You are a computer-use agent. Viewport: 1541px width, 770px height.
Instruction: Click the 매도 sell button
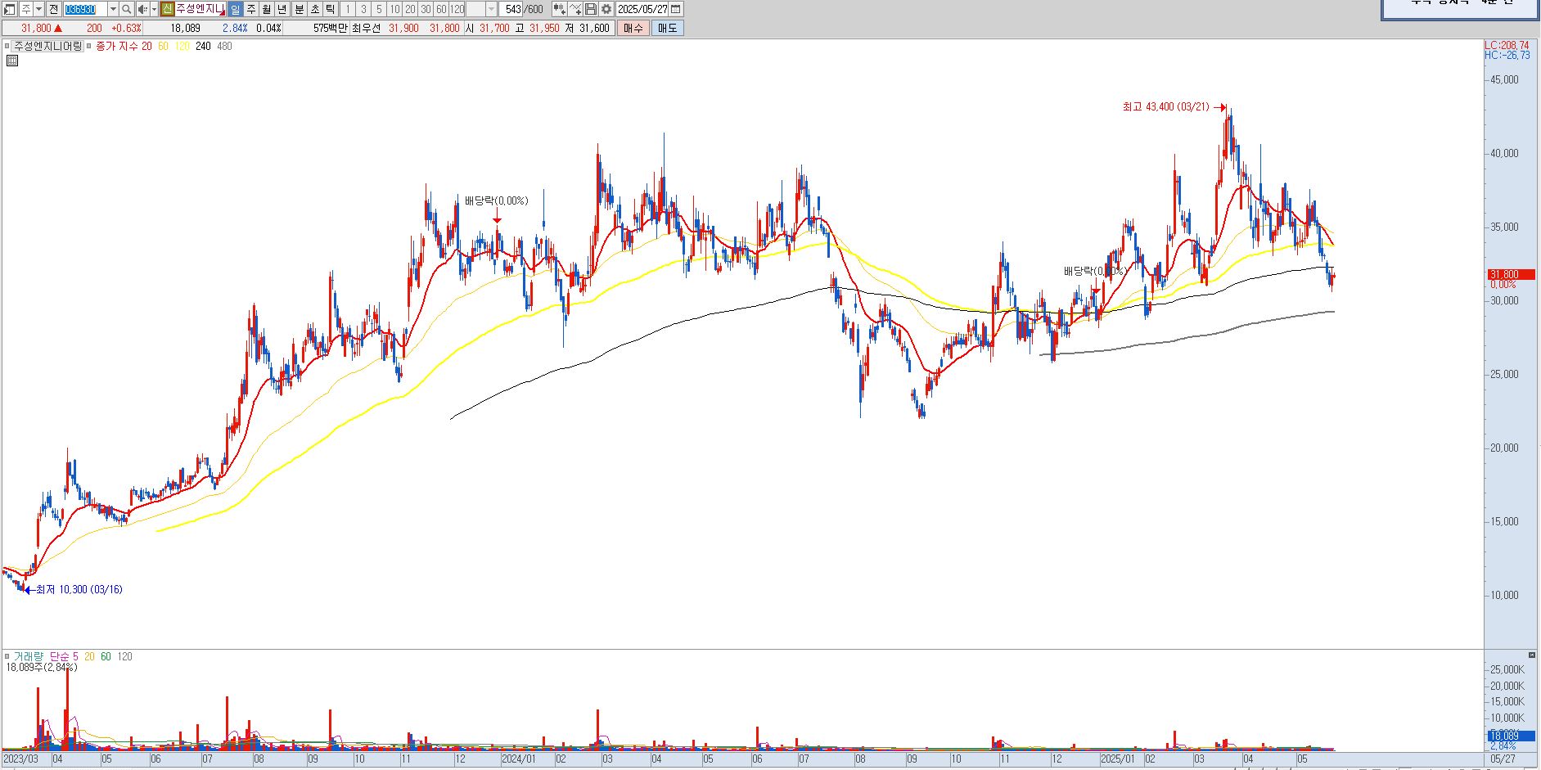click(668, 28)
